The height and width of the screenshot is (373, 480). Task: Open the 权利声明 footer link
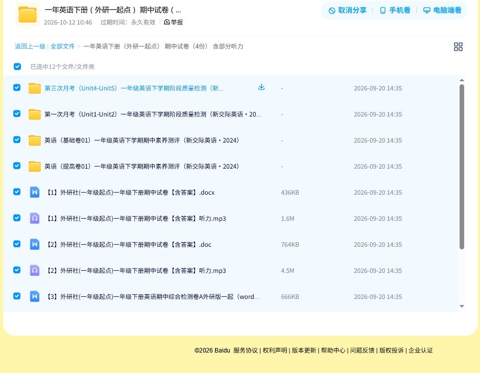275,351
